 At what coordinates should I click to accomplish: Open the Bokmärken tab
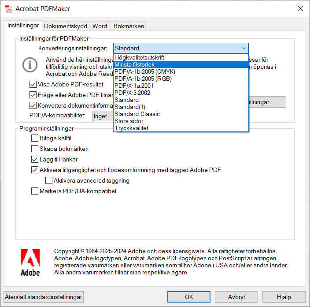129,26
